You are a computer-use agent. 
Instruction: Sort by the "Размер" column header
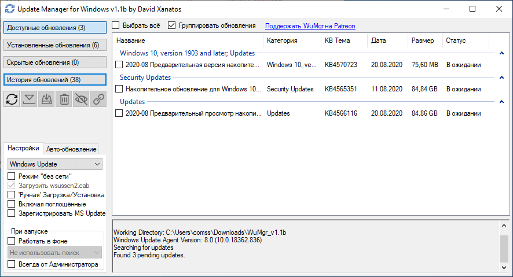coord(426,40)
